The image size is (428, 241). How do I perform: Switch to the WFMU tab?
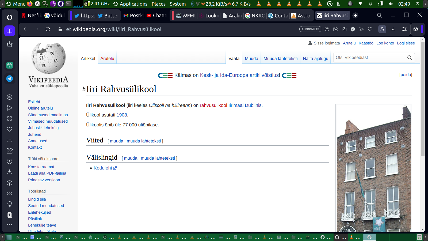pos(186,16)
